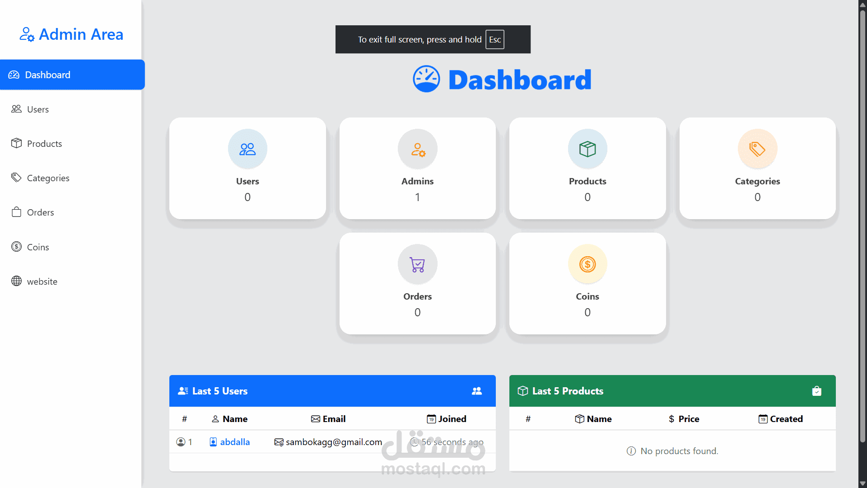Click the page vertical scrollbar thumb
The image size is (867, 488).
(x=862, y=226)
